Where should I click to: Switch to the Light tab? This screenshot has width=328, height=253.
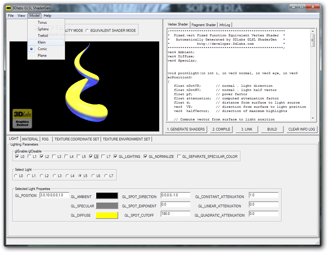tap(14, 139)
